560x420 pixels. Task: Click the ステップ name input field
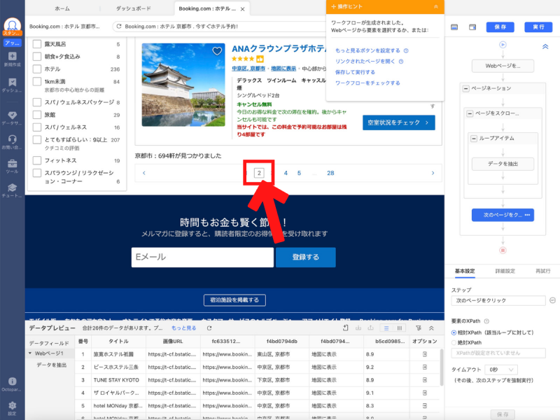[x=498, y=300]
